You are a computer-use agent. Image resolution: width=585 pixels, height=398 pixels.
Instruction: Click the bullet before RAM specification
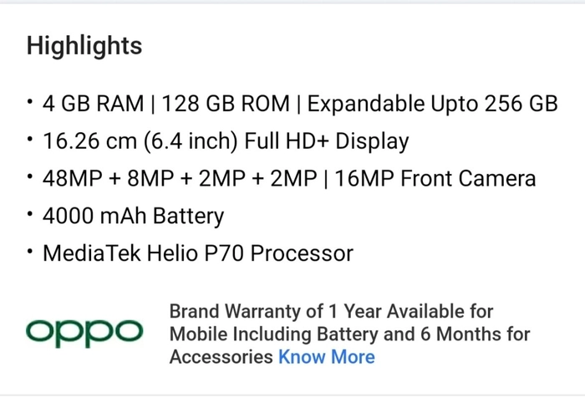tap(30, 101)
